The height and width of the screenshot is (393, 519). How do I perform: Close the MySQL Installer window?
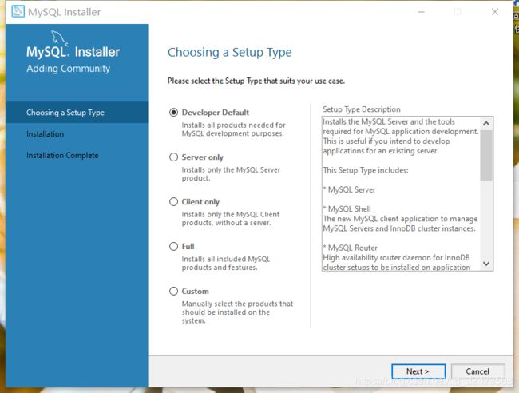[495, 12]
